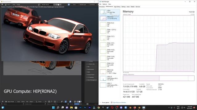This screenshot has width=197, height=110.
Task: Select CPU in Task Manager sidebar
Action: click(x=110, y=12)
